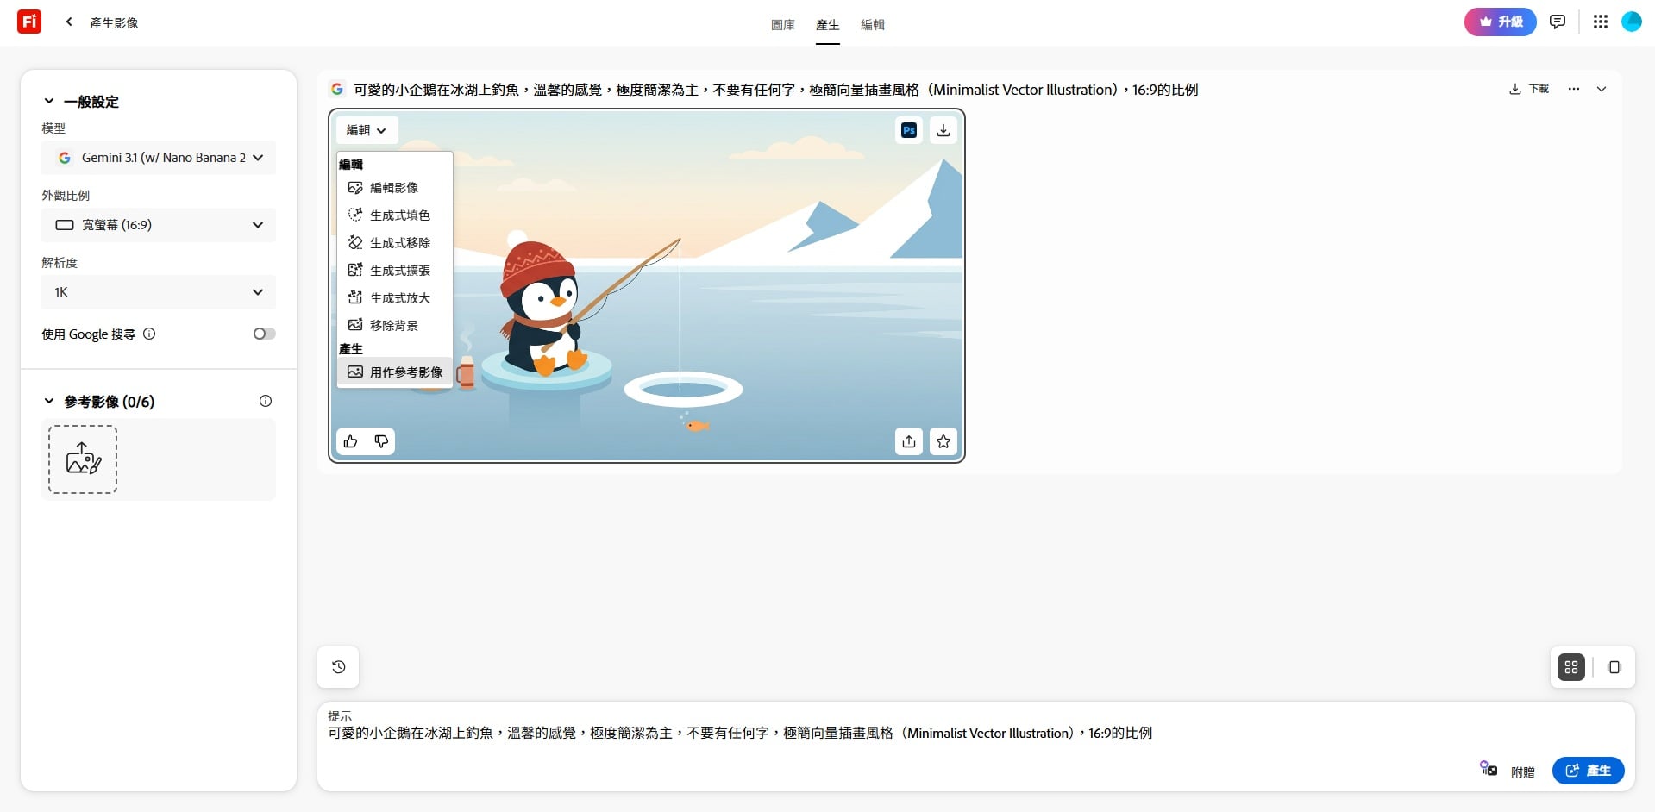Image resolution: width=1655 pixels, height=812 pixels.
Task: Collapse the 一般設定 section
Action: pyautogui.click(x=49, y=102)
